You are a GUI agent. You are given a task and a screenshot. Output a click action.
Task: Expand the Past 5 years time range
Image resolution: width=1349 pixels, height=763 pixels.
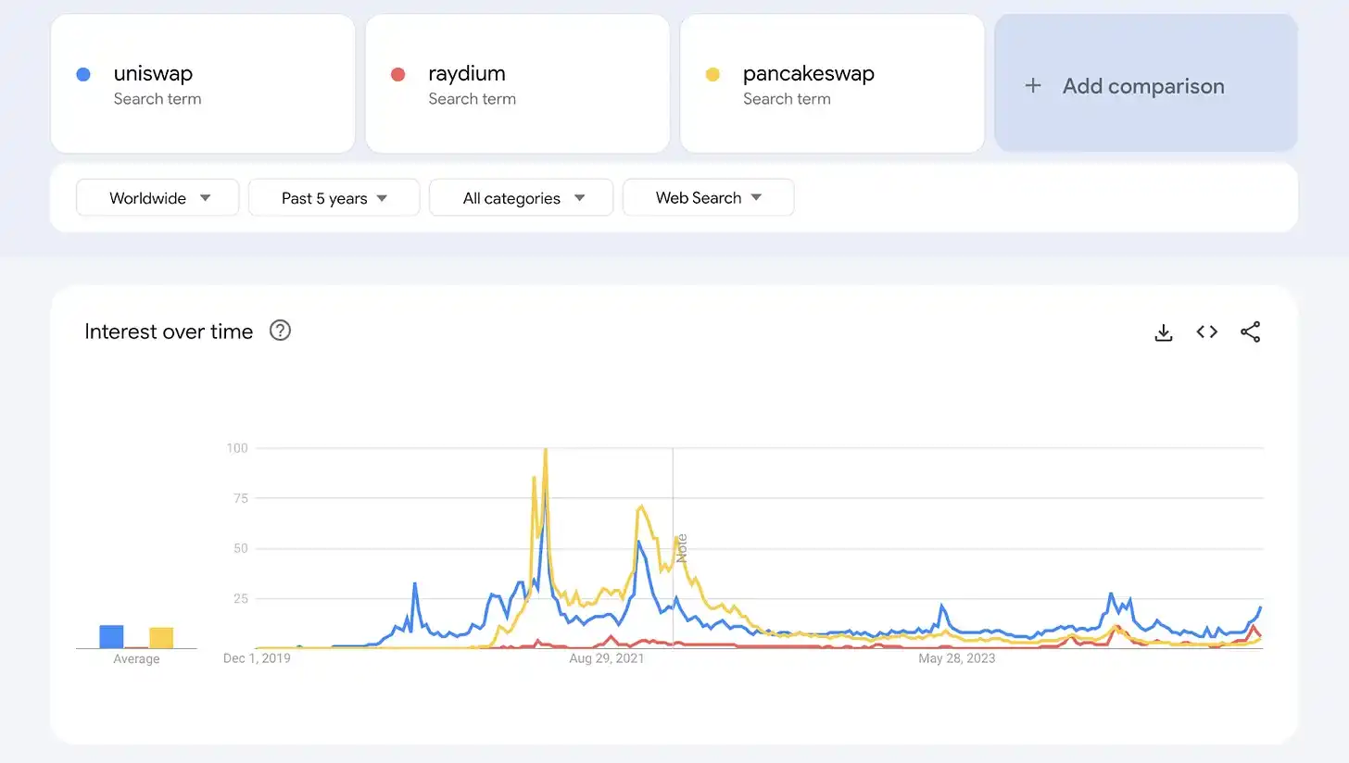click(x=334, y=198)
